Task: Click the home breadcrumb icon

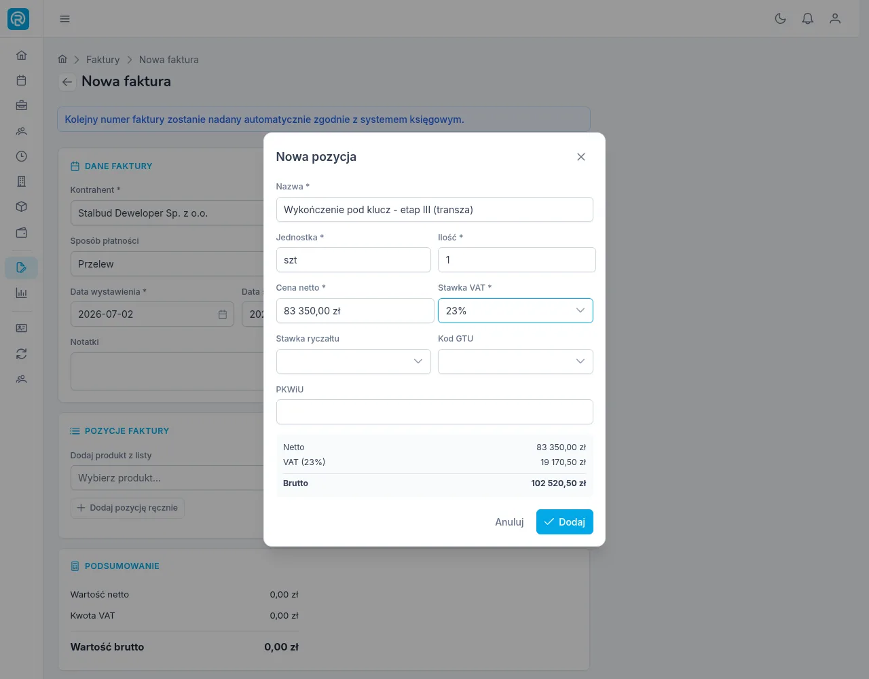Action: (x=62, y=59)
